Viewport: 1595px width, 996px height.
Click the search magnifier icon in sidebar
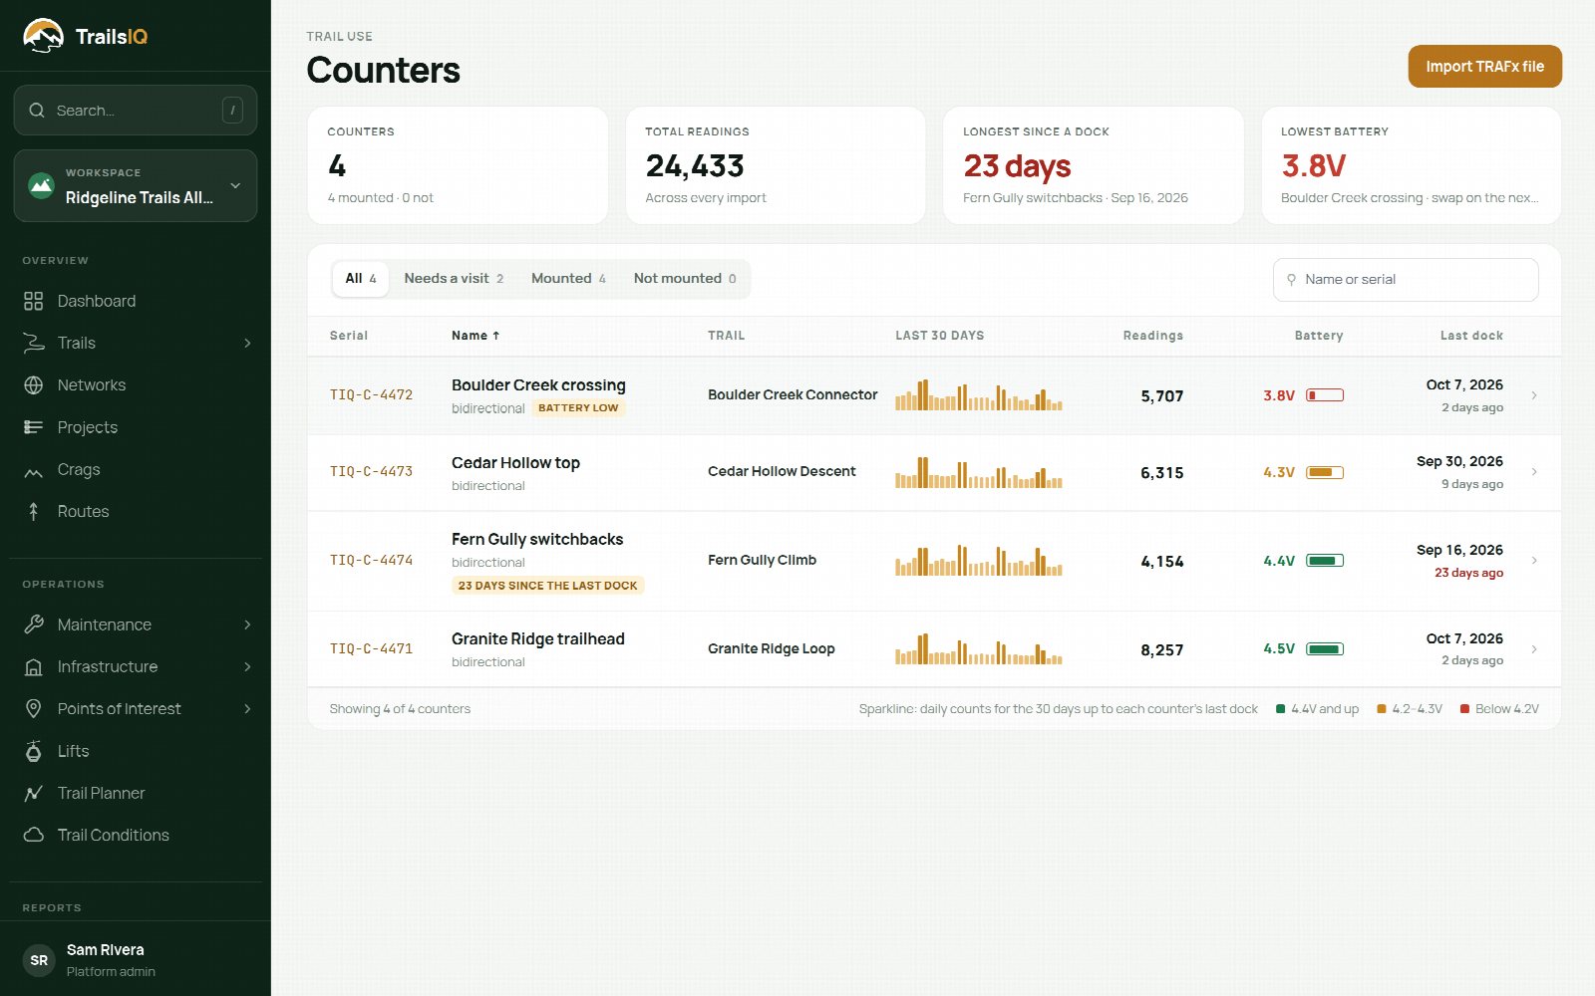37,111
